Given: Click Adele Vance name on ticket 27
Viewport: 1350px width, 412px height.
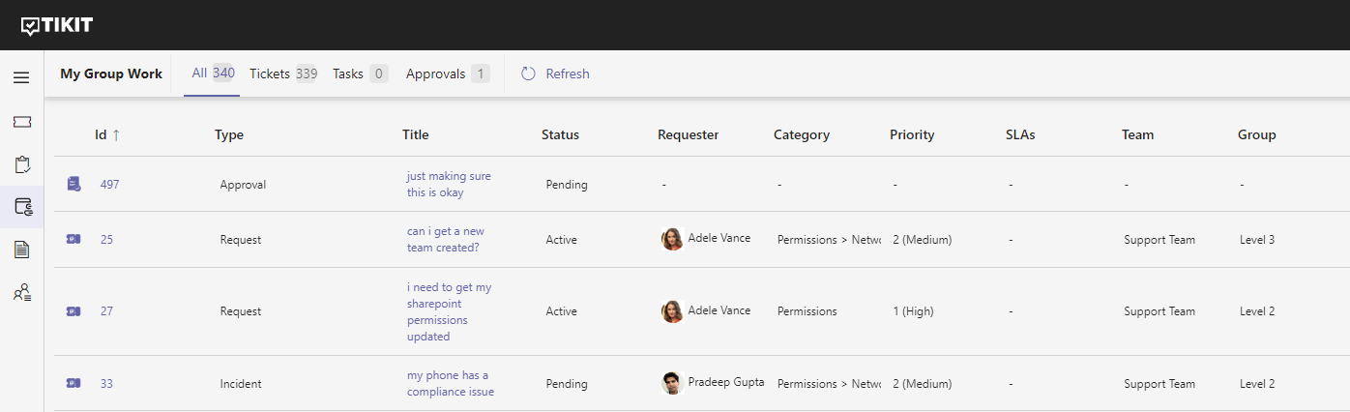Looking at the screenshot, I should click(719, 310).
